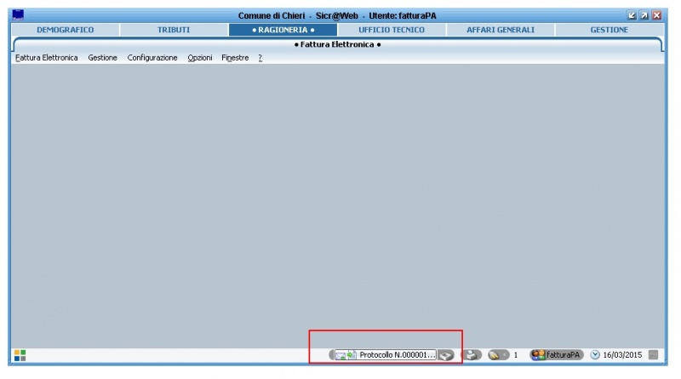The image size is (681, 379).
Task: Open the question mark help menu
Action: (260, 58)
